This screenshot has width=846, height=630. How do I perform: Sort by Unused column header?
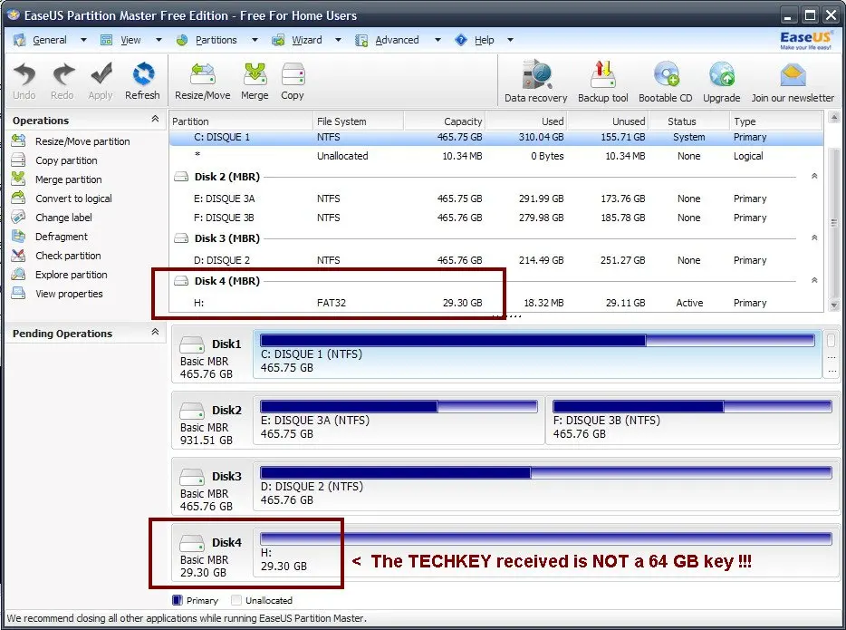608,121
